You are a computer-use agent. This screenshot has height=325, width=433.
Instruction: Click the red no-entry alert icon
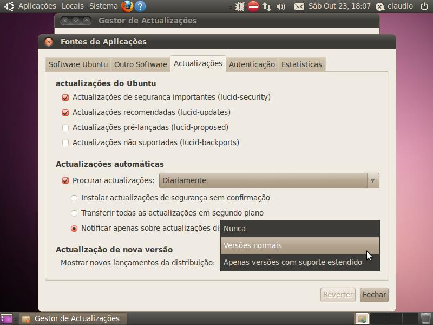[253, 6]
